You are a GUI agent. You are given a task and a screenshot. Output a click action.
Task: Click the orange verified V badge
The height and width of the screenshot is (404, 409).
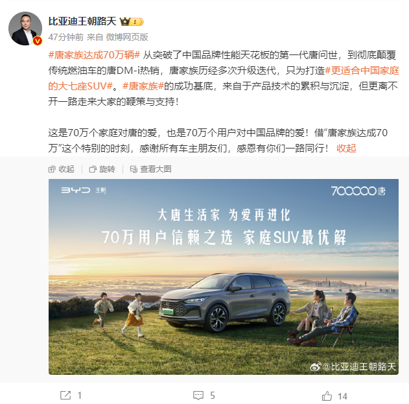click(38, 41)
